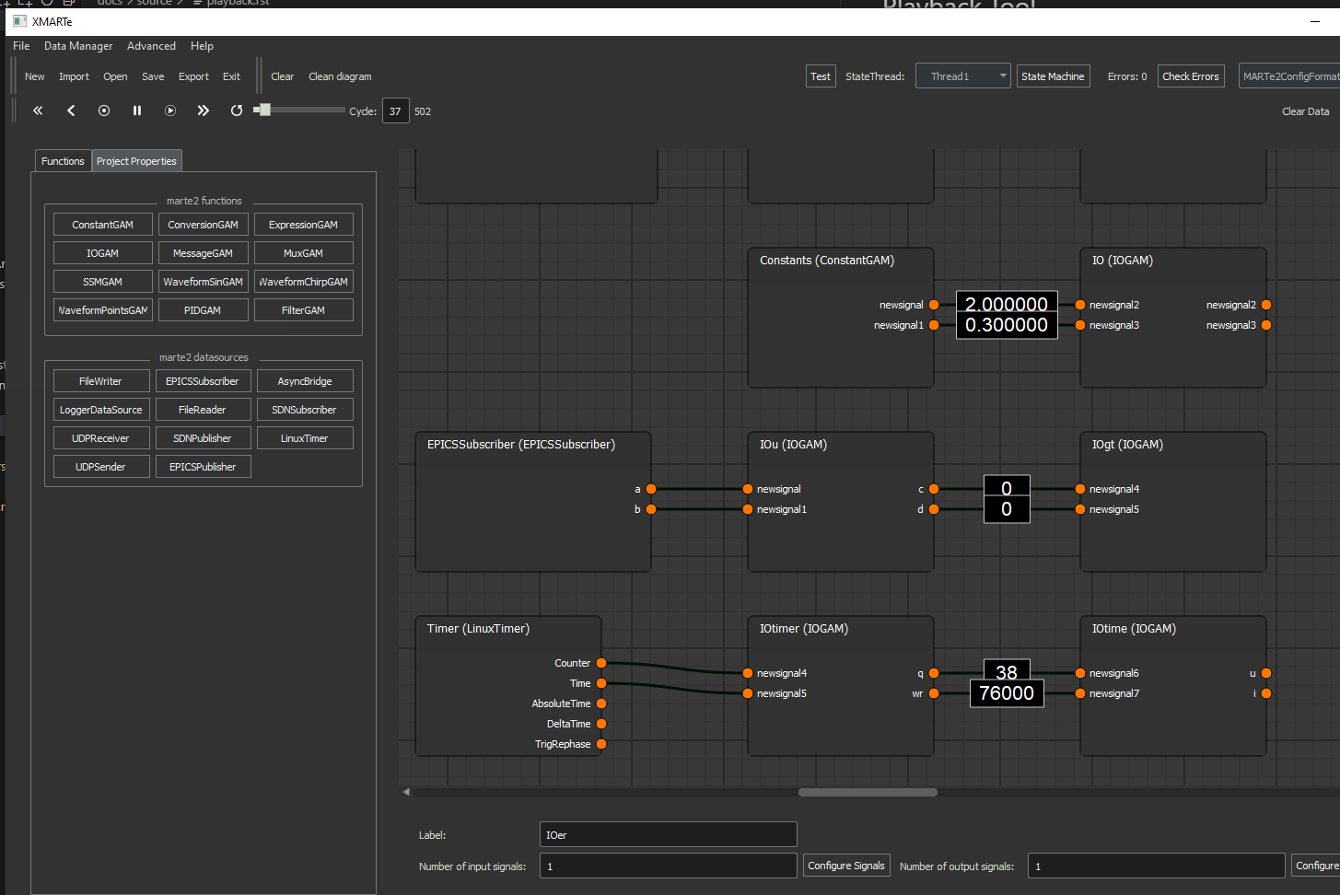1340x895 pixels.
Task: Click the rewind double-chevron playback icon
Action: (x=38, y=110)
